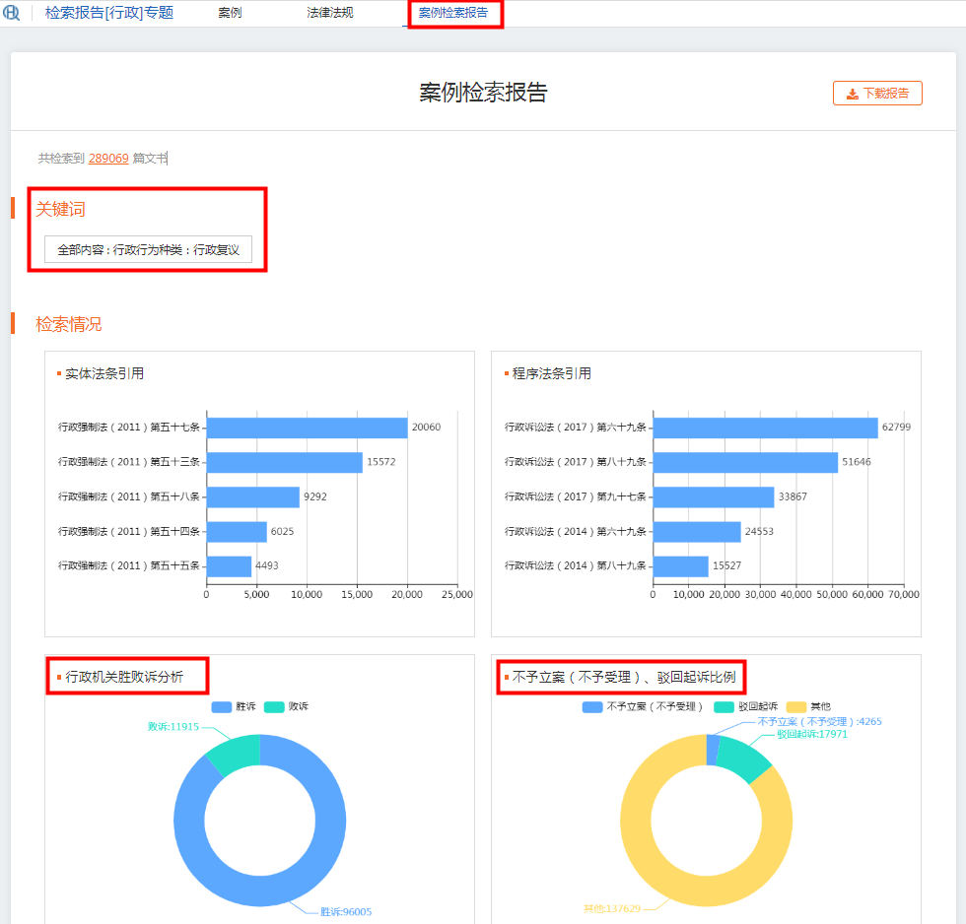Click the download icon in 下载报告 button
The width and height of the screenshot is (966, 924).
852,94
